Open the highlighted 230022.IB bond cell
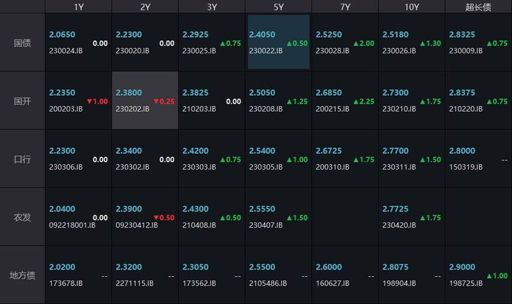Image resolution: width=512 pixels, height=304 pixels. [278, 42]
